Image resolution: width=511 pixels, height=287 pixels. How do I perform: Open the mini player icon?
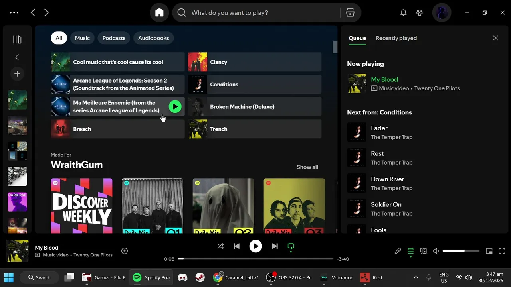pos(489,251)
